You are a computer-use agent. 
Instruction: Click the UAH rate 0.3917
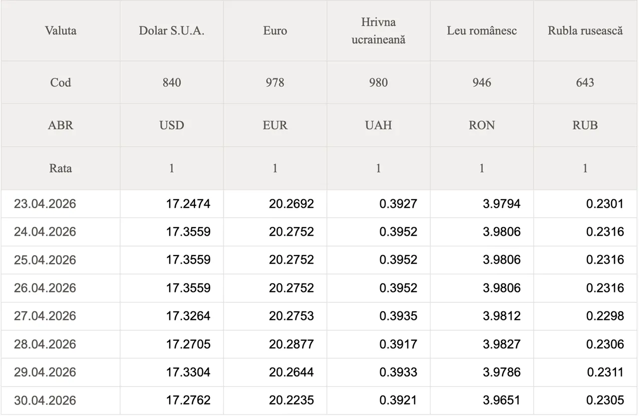[x=398, y=344]
